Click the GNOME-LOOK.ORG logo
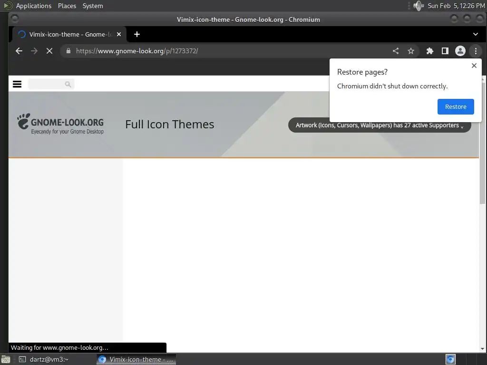This screenshot has width=487, height=365. click(x=60, y=124)
